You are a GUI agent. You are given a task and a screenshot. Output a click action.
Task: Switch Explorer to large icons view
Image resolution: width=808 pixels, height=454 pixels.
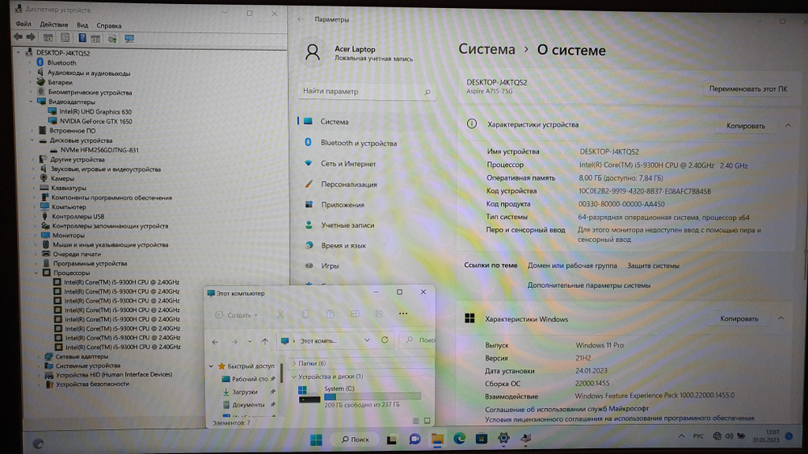tap(426, 420)
